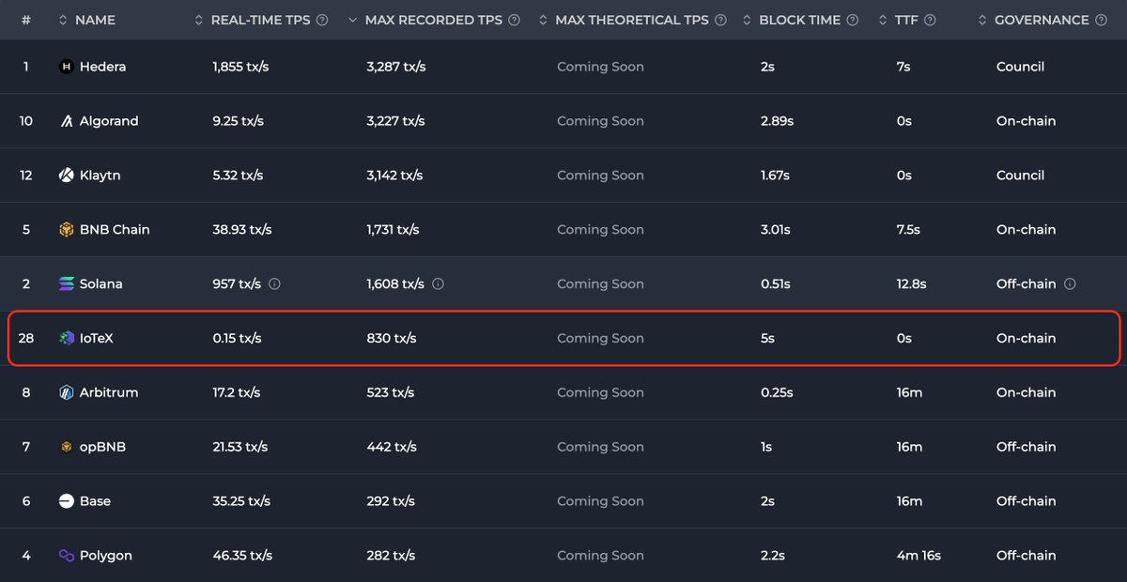Select opBNB's 21.53 tx/s value

(x=239, y=447)
